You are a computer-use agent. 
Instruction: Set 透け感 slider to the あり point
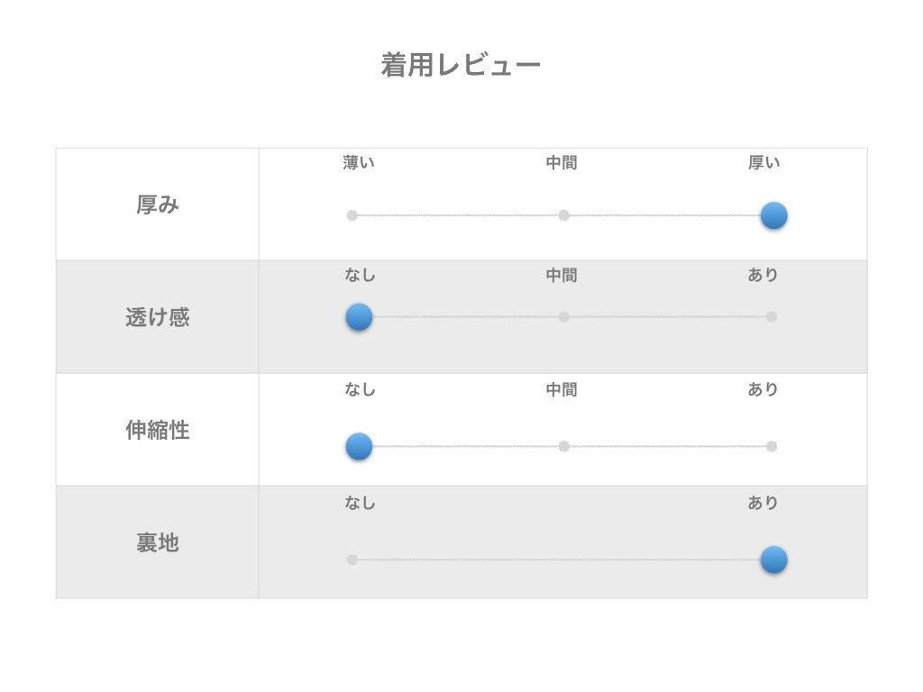point(771,316)
